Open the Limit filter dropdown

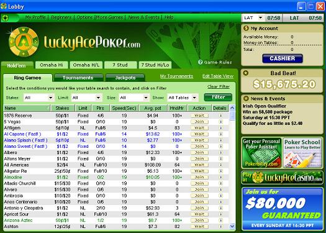[86, 98]
